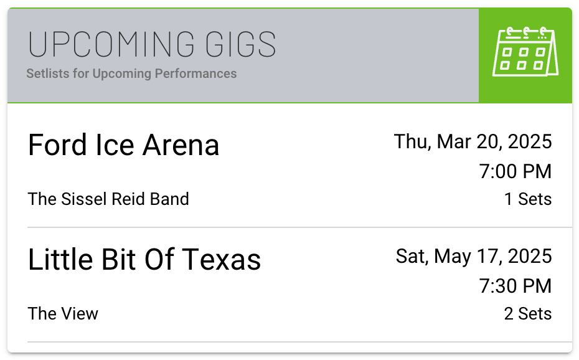Select the Sat, May 17, 2025 date

pyautogui.click(x=474, y=256)
